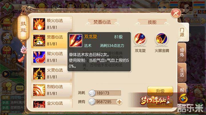
Task: Close the skills panel with red X
Action: click(176, 13)
